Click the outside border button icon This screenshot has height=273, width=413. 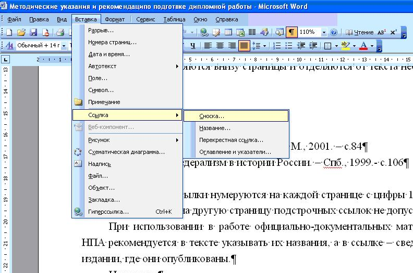pos(327,46)
